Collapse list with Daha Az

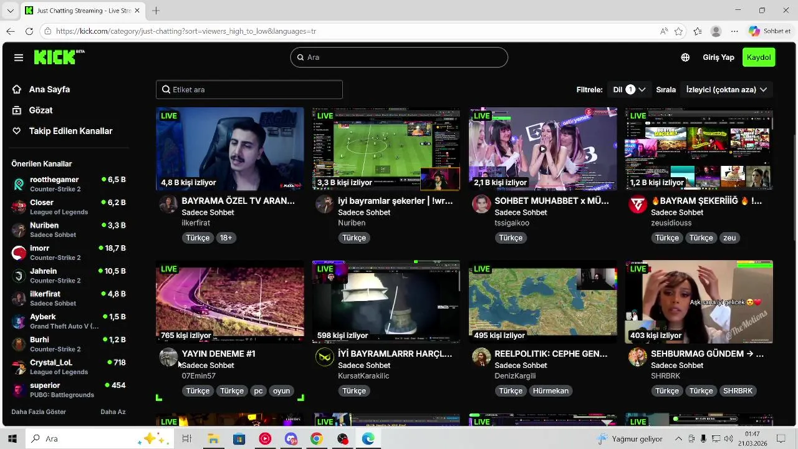113,412
